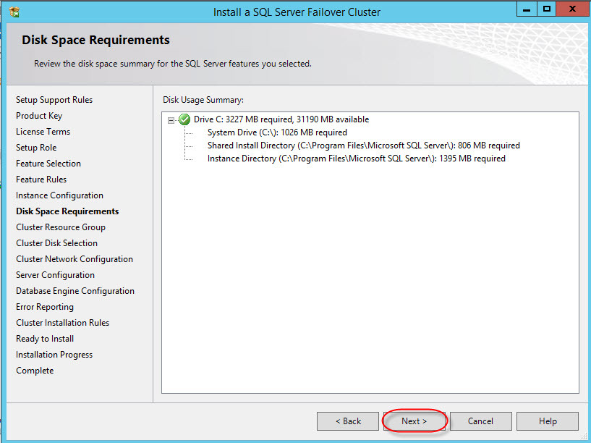Minimize the installer window
Image resolution: width=591 pixels, height=443 pixels.
(527, 9)
